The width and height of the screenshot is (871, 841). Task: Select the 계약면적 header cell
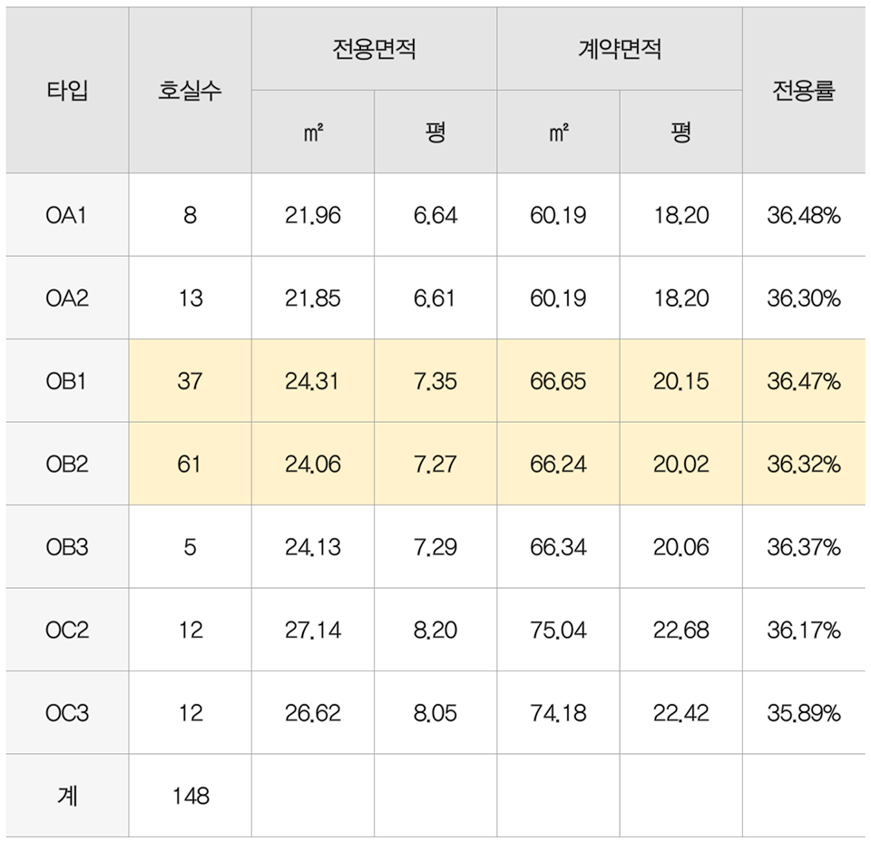[620, 50]
